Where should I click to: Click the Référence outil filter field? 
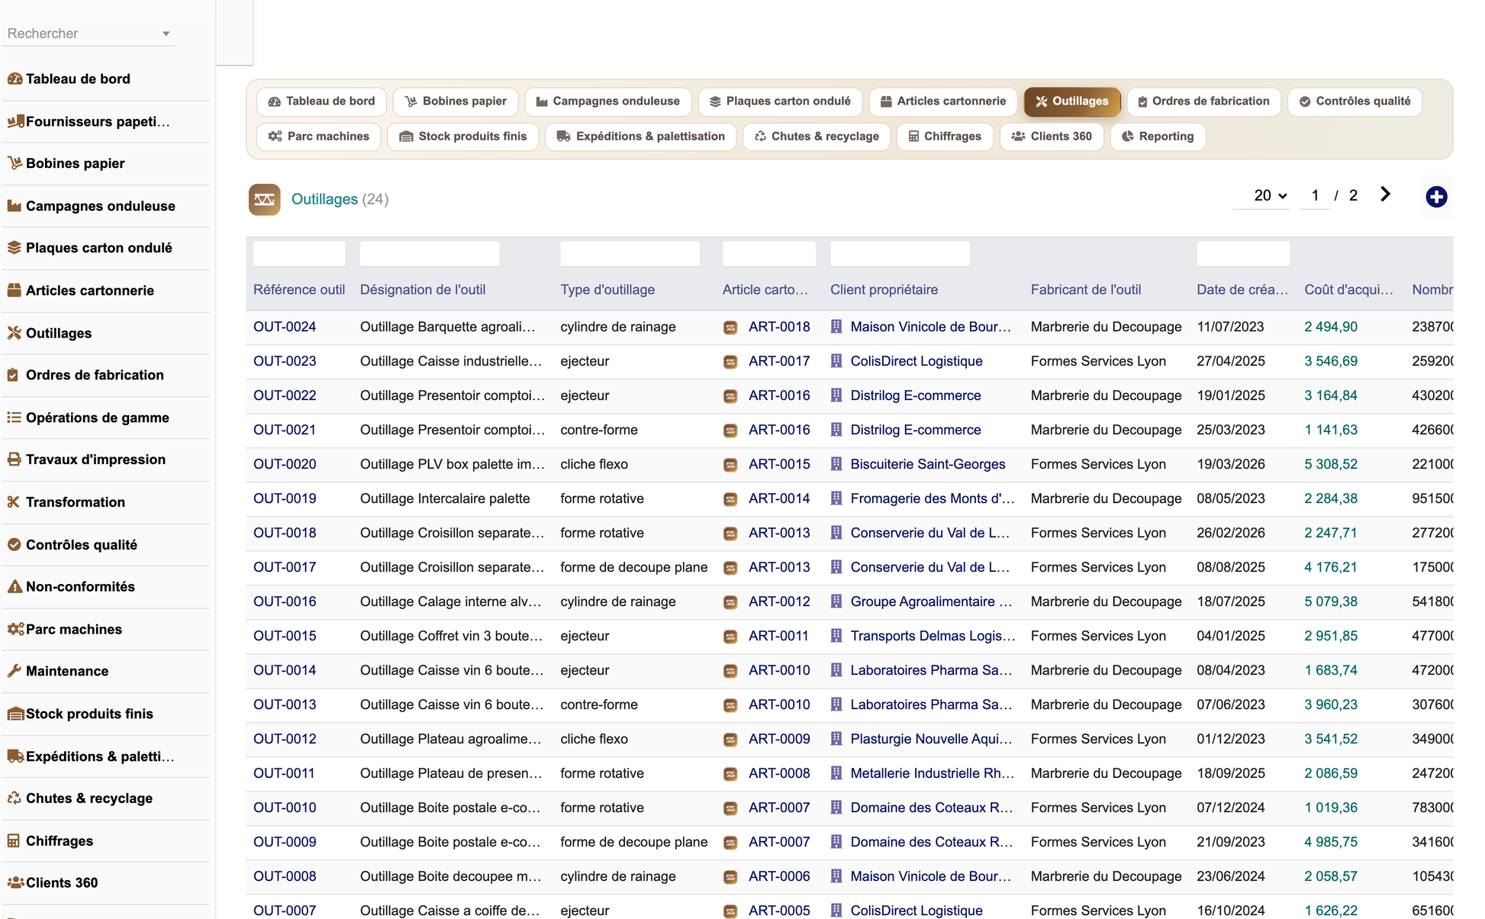299,253
